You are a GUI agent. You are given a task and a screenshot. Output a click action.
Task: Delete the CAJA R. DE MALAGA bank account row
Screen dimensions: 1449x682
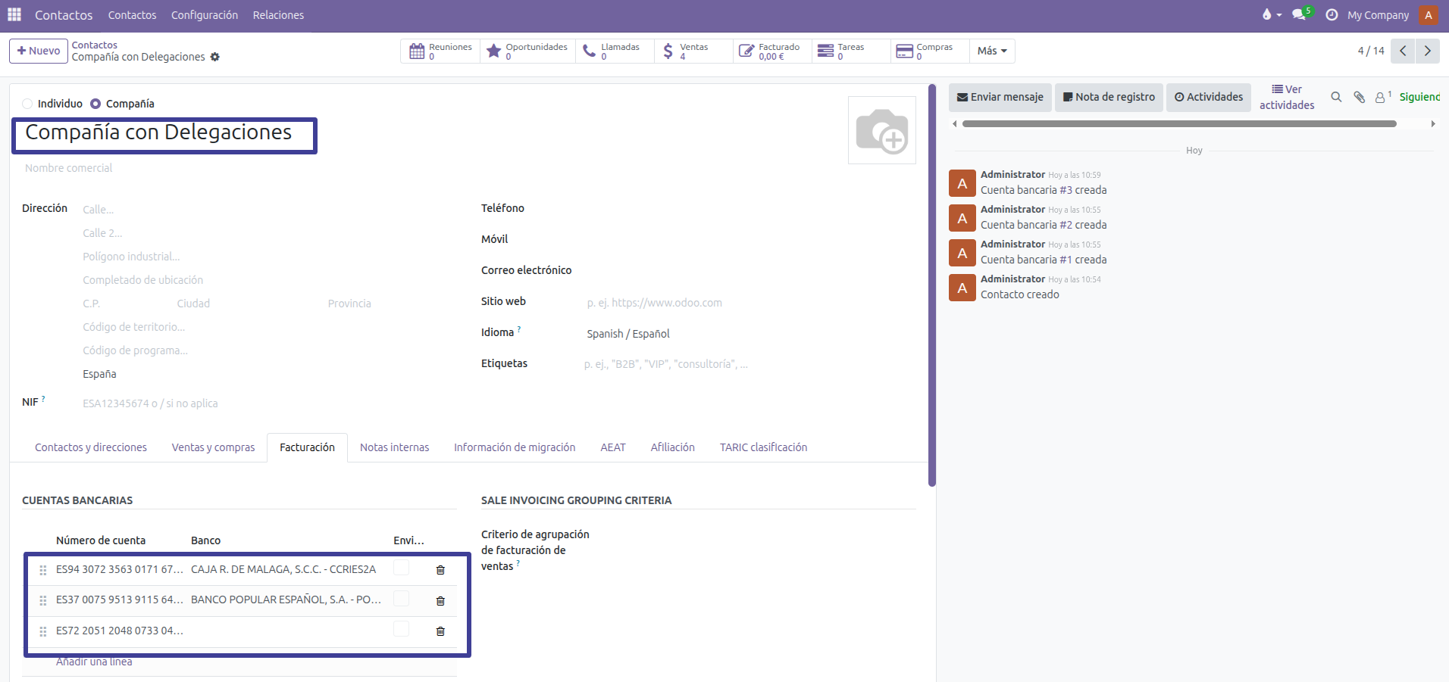pos(440,570)
